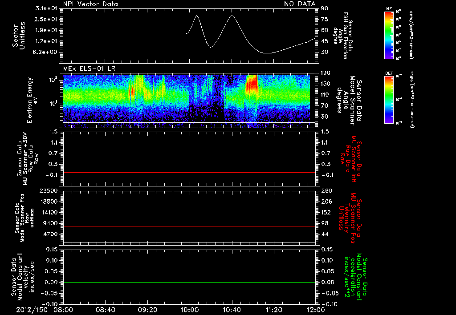
Task: Click the "ESH Sun Elevation Angle" axis title
Action: coord(343,36)
